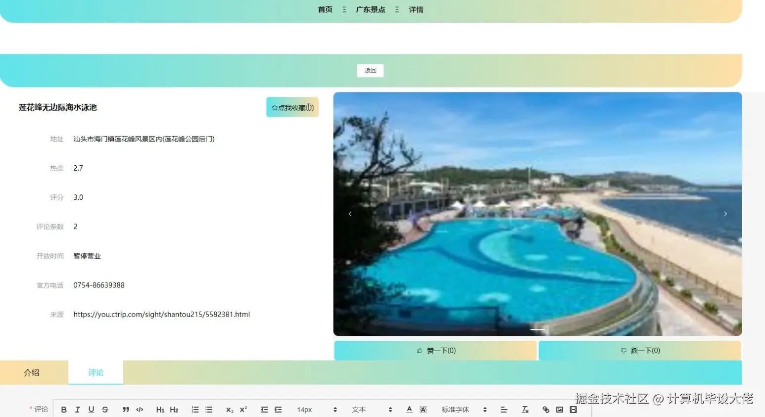Apply heading level H1
This screenshot has height=417, width=765.
(160, 409)
